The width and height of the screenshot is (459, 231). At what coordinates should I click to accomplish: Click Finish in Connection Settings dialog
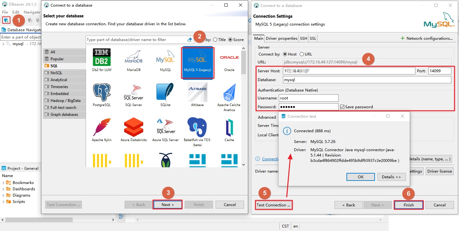click(408, 205)
